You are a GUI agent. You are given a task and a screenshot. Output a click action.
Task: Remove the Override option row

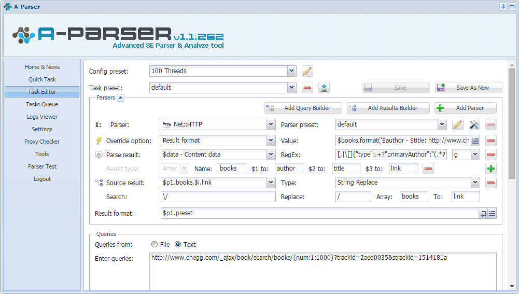click(491, 141)
